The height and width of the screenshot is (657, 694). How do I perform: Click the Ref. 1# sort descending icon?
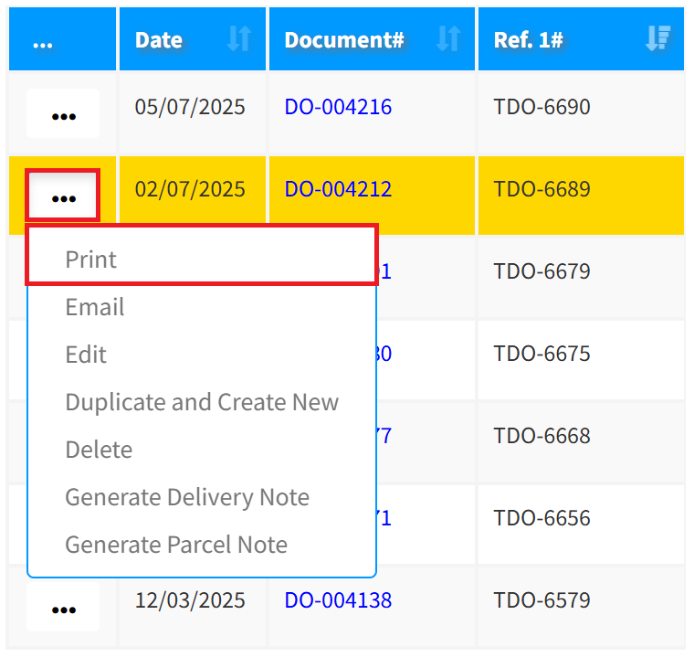coord(657,39)
